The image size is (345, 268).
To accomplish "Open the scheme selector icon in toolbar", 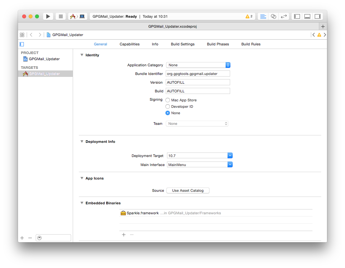I will coord(73,16).
